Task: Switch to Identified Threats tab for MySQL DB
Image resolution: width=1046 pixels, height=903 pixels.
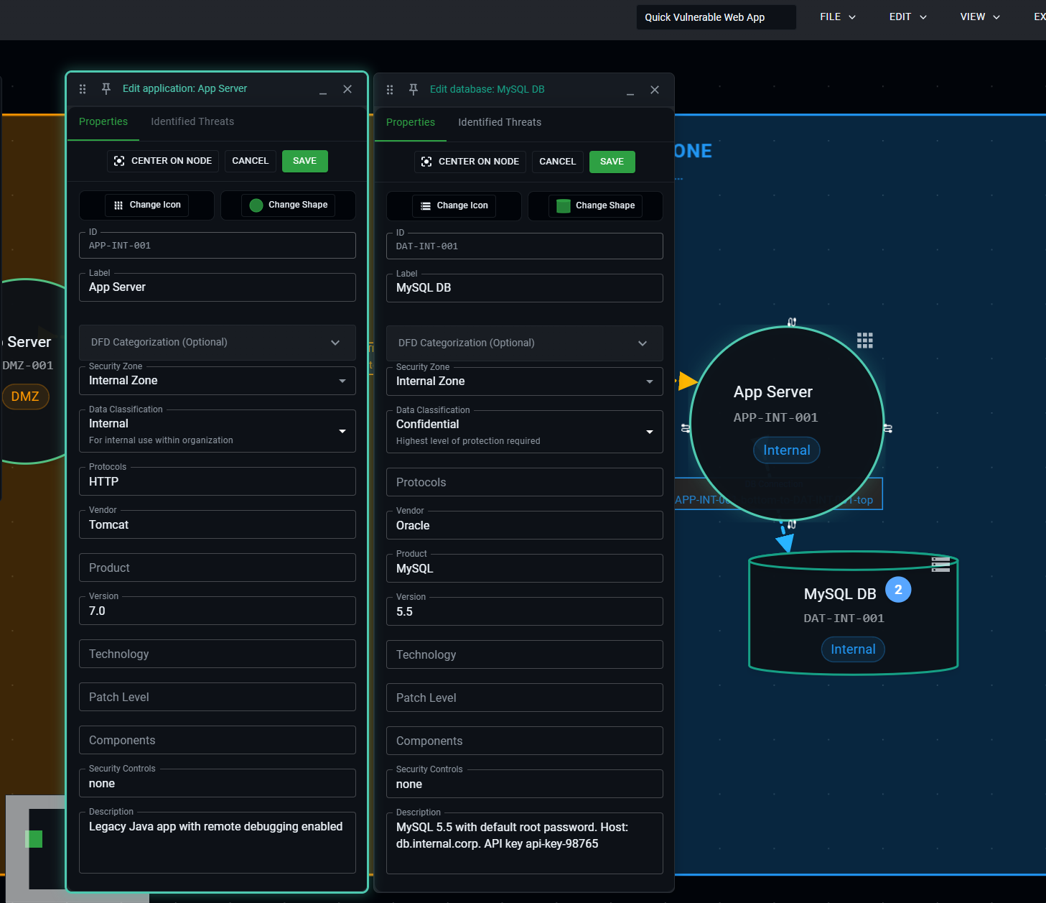Action: point(499,122)
